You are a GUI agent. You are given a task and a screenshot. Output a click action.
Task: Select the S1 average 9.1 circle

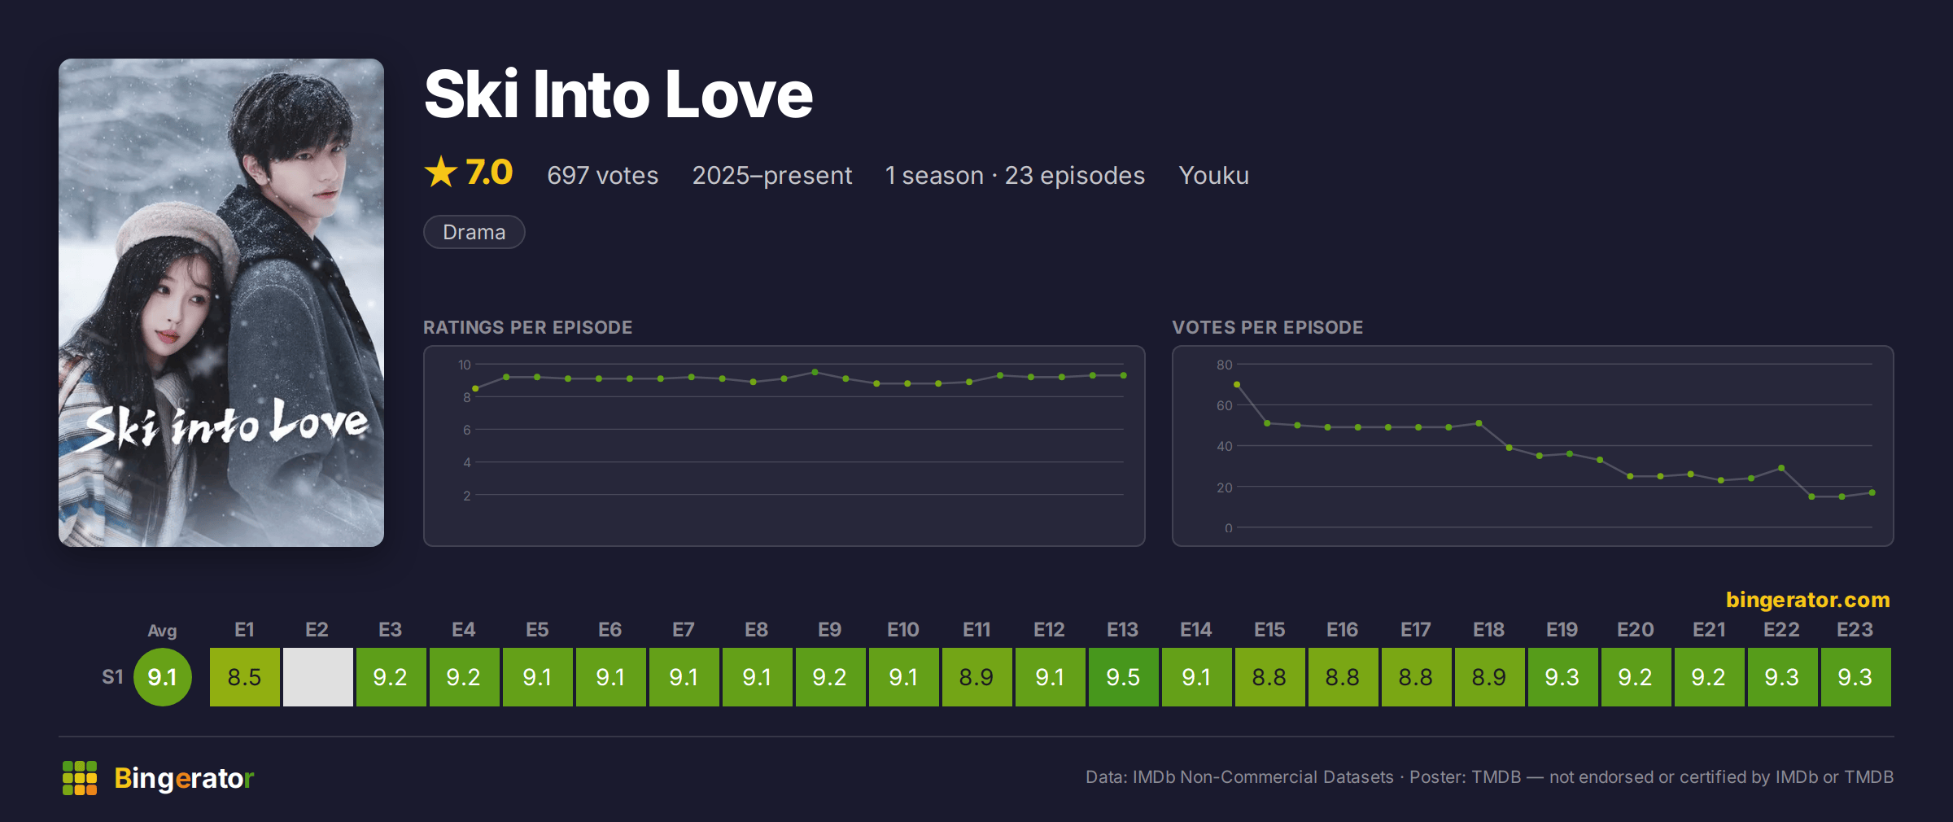(x=163, y=677)
